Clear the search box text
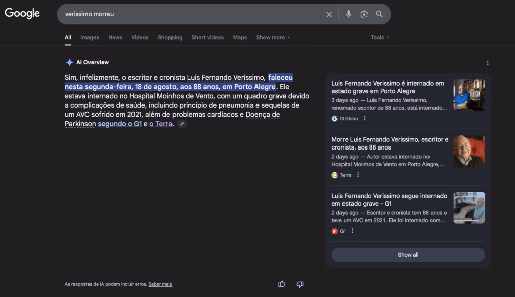515x297 pixels. pyautogui.click(x=329, y=14)
